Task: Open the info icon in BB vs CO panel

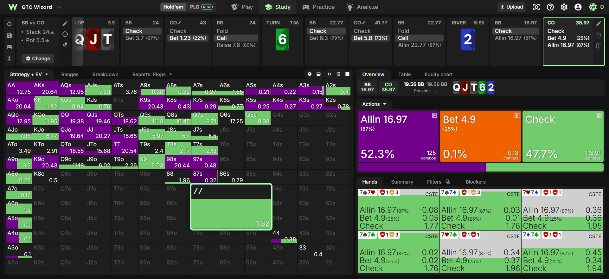Action: 65,34
